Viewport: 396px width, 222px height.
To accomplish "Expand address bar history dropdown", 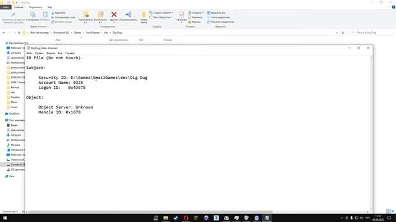I will tap(337, 33).
